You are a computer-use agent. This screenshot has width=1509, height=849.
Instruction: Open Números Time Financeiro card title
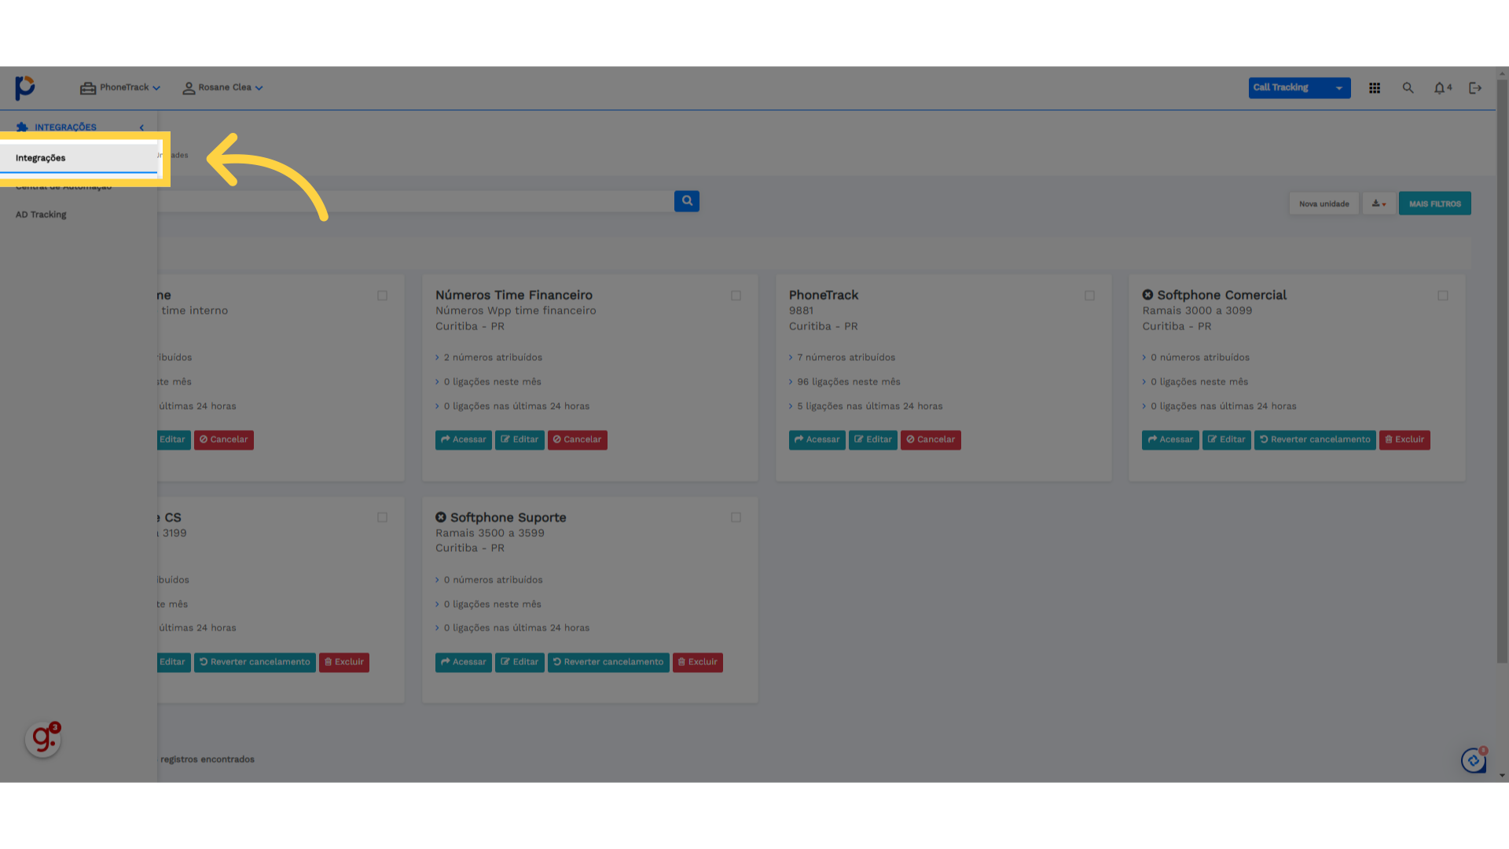click(514, 296)
